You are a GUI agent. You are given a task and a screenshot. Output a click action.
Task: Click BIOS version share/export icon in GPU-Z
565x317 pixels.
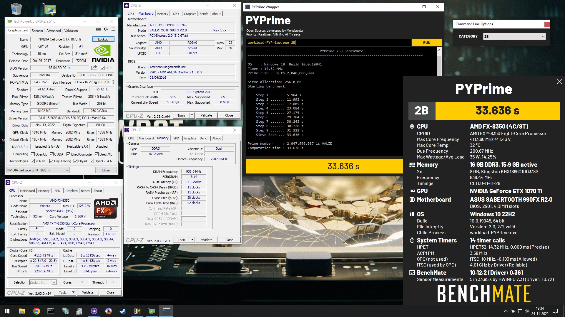click(x=94, y=68)
